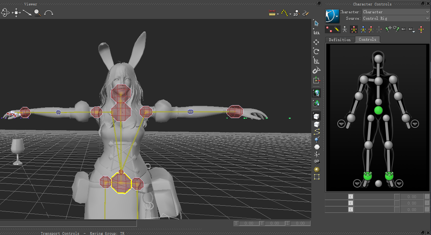Select the Orbit camera tool in Viewer
The width and height of the screenshot is (431, 235).
(5, 13)
